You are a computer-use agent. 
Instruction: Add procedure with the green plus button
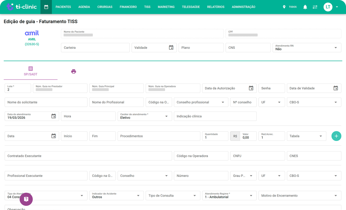point(336,136)
